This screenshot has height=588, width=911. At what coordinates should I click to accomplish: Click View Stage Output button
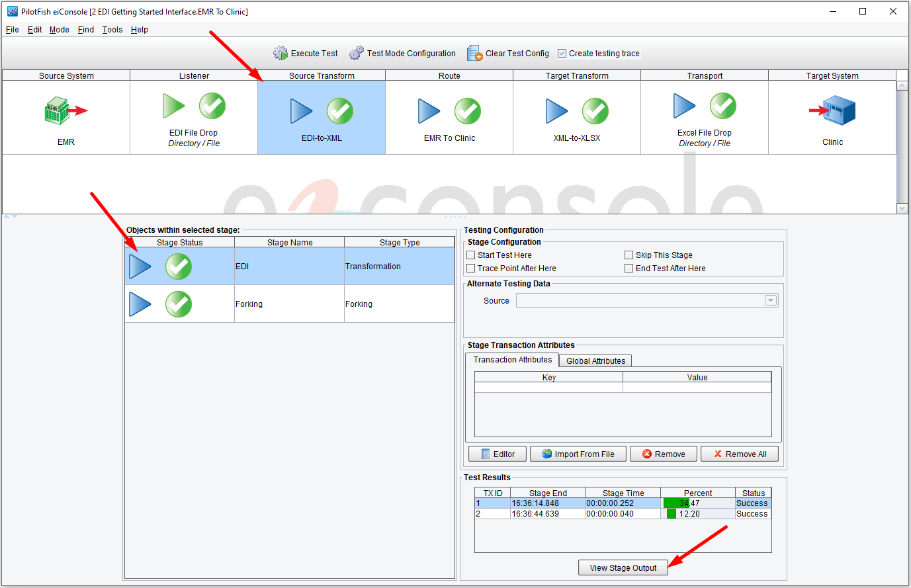623,568
